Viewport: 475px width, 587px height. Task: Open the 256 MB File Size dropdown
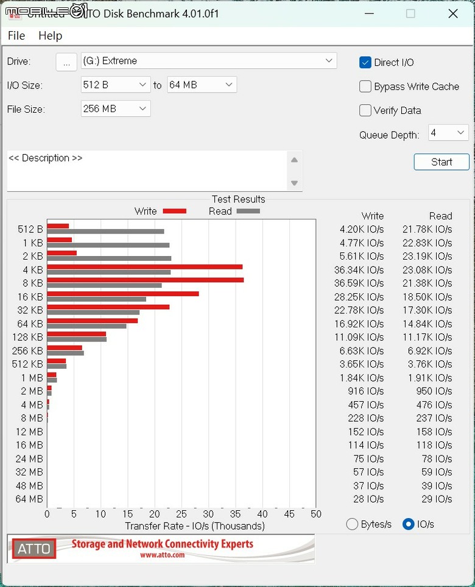point(116,109)
